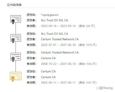The image size is (115, 92).
Task: Click the 剩余 193 天 remaining days text
Action: [x=87, y=26]
